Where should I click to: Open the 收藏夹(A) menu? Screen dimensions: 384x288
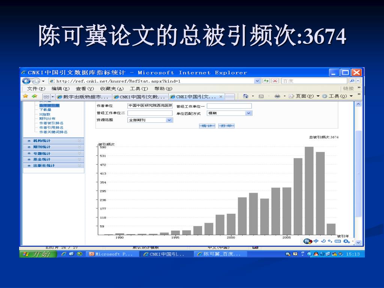tap(112, 88)
